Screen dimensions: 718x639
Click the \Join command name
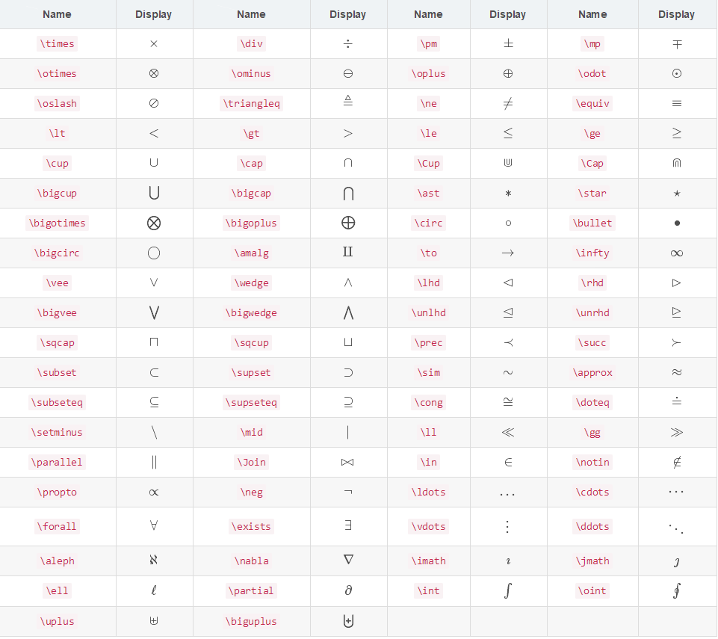coord(251,462)
